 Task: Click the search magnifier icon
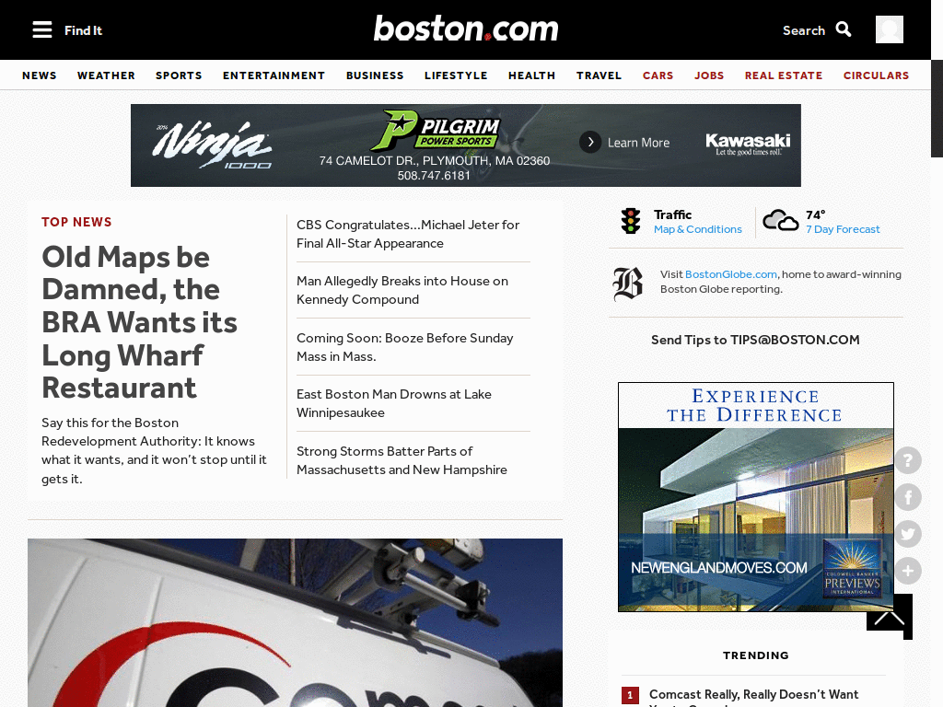point(844,29)
